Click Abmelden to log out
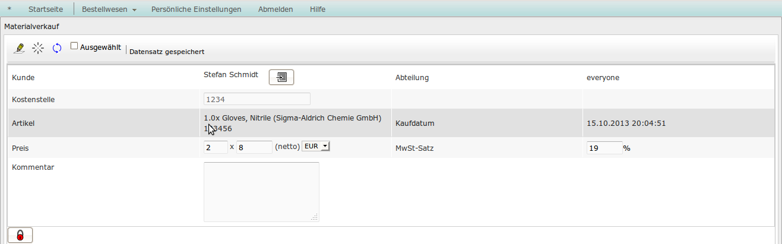782x244 pixels. (276, 9)
